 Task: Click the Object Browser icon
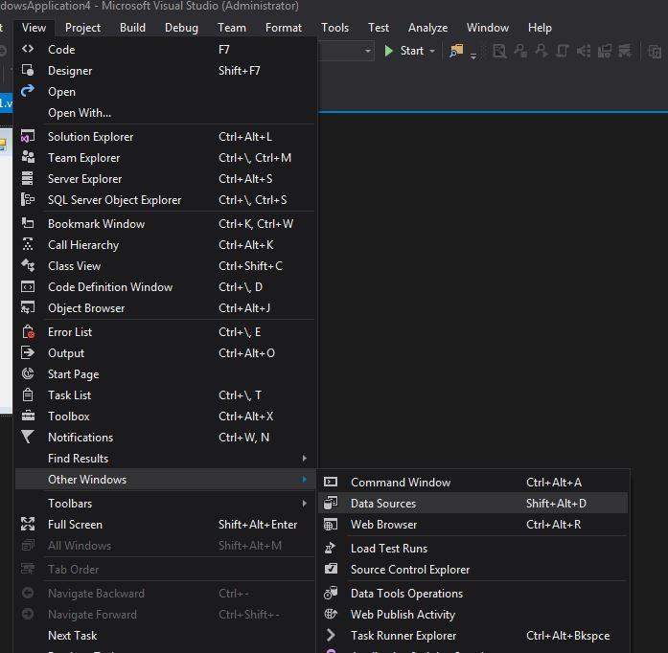[28, 307]
